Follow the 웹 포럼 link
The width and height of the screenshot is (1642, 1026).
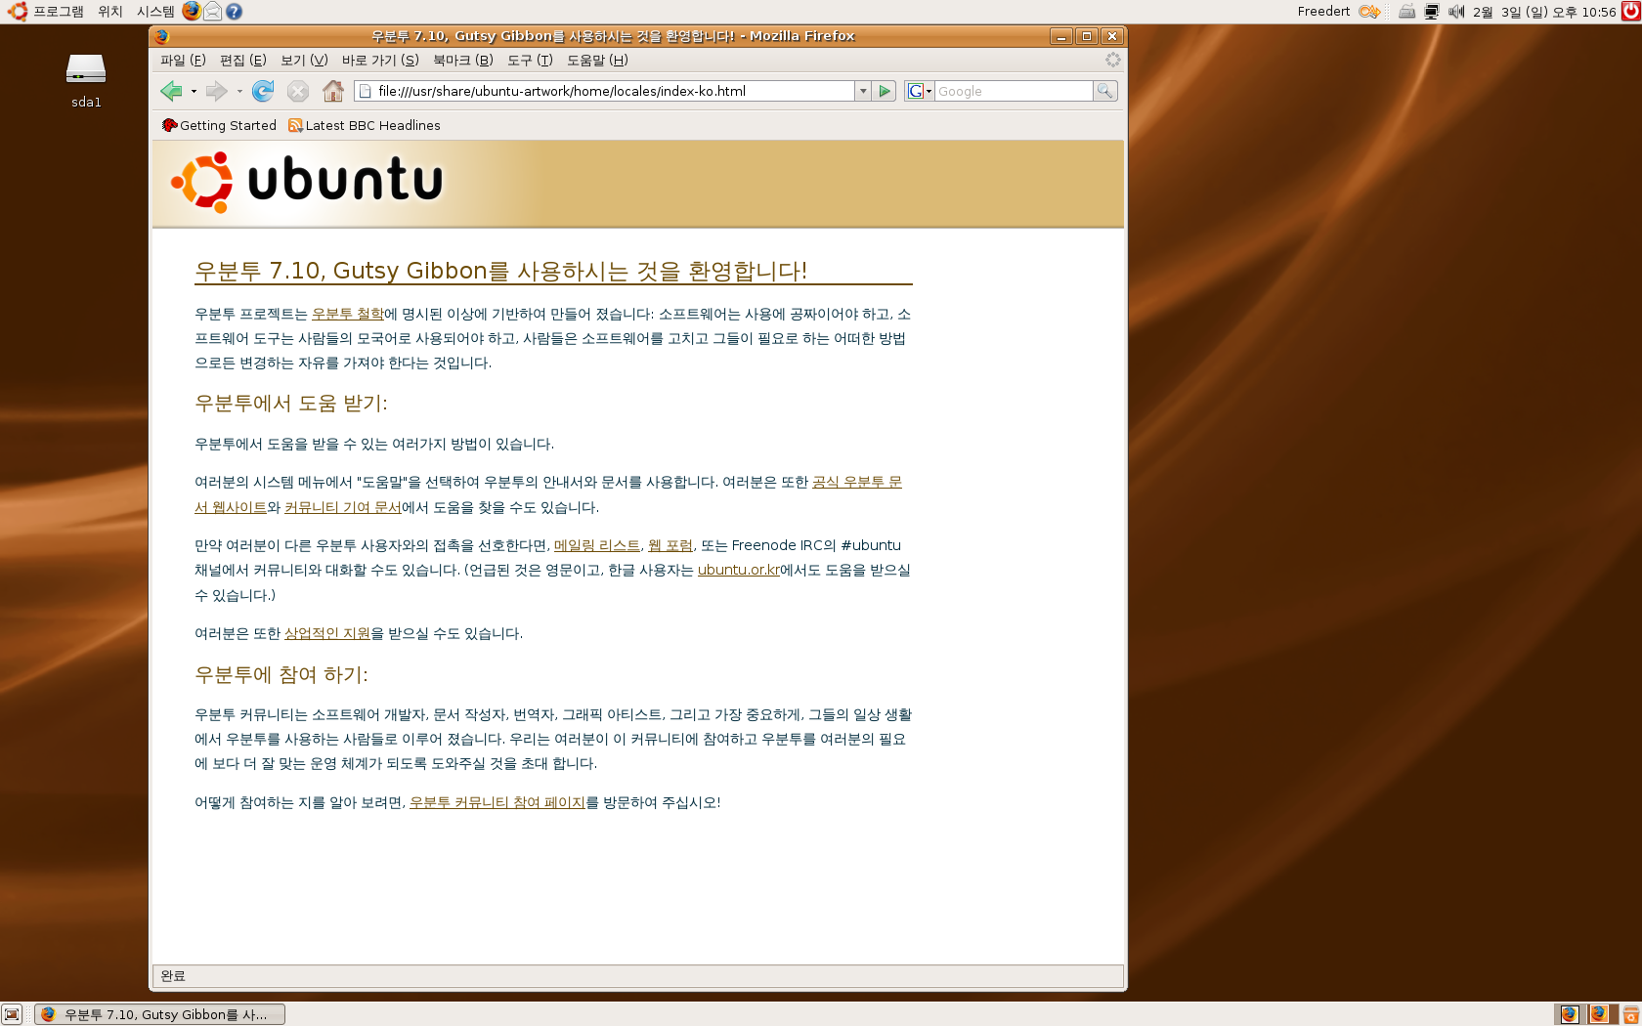[x=670, y=545]
